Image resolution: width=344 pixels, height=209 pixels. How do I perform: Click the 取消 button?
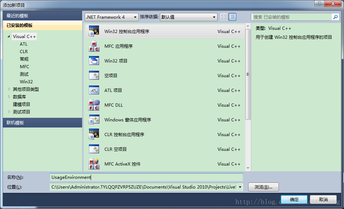323,199
